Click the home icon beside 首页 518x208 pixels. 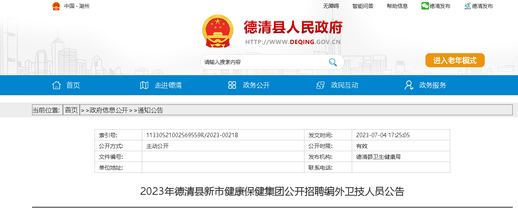[56, 85]
